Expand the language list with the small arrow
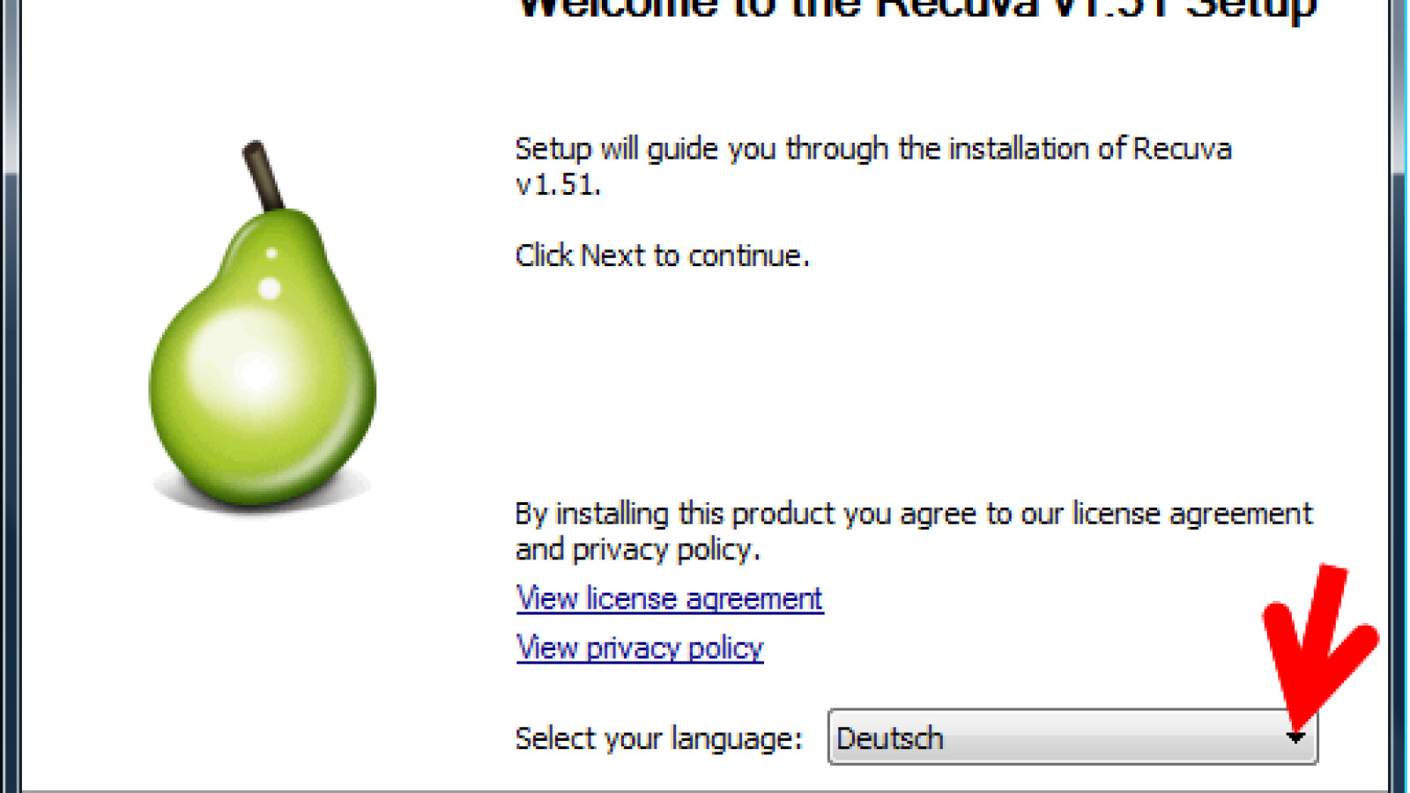Screen dimensions: 1410x793 click(1295, 737)
